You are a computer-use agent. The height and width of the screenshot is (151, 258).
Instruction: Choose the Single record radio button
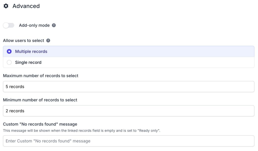pyautogui.click(x=9, y=62)
